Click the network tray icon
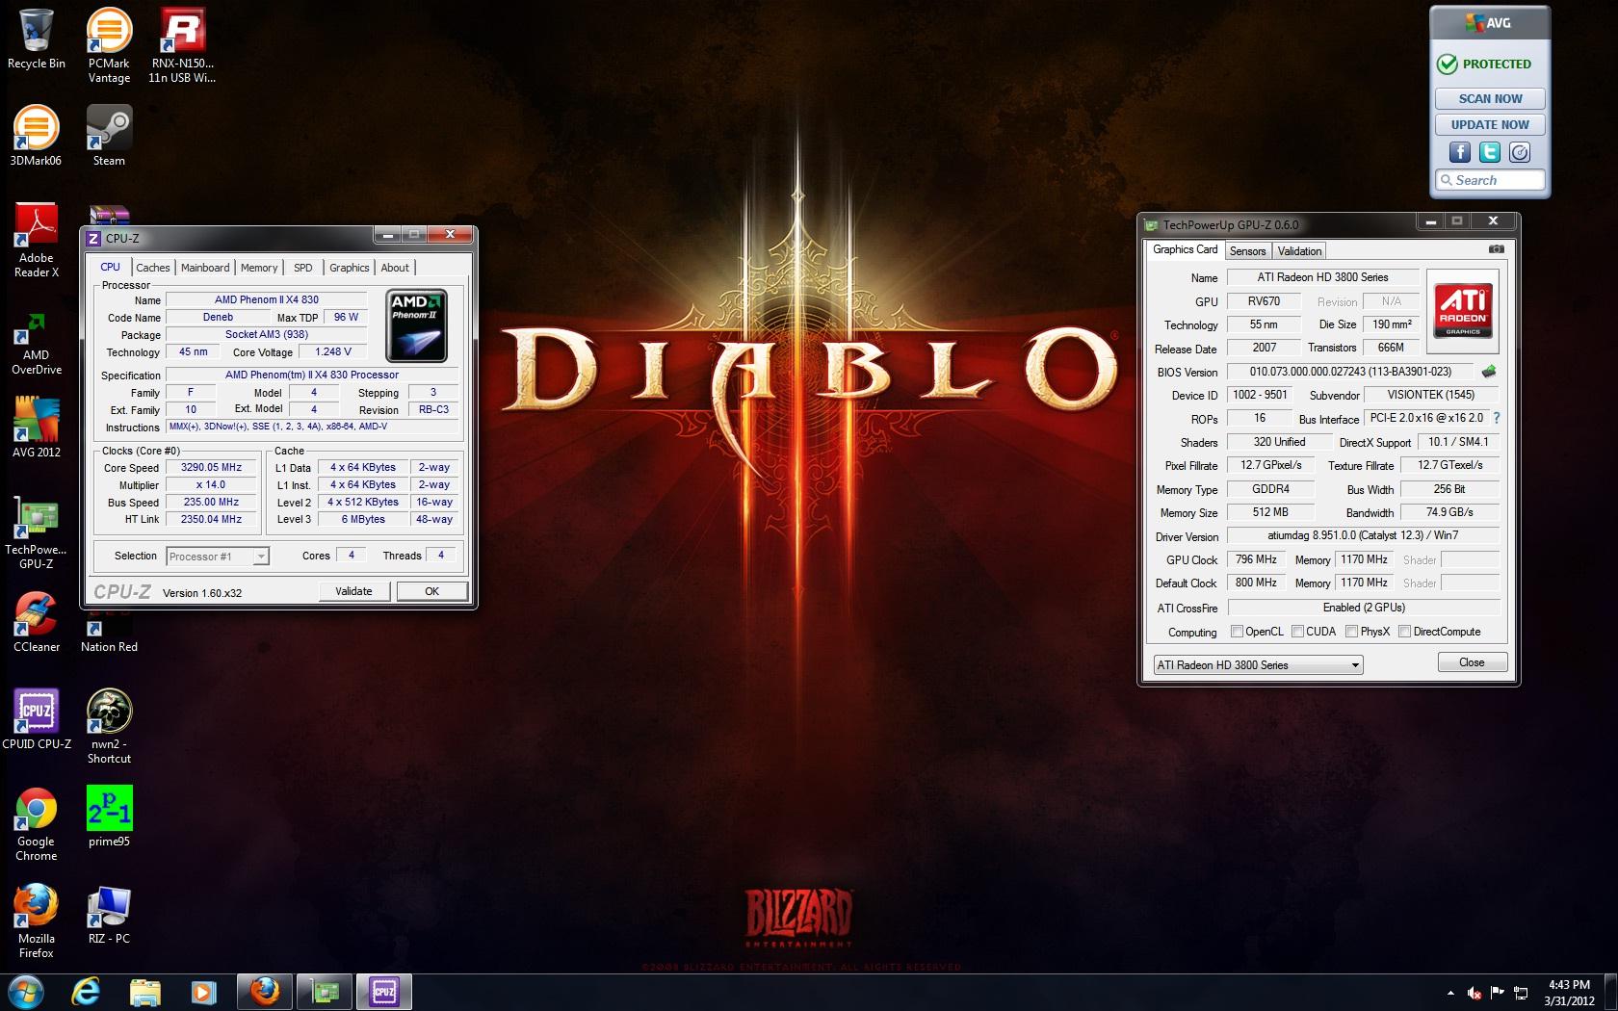The width and height of the screenshot is (1618, 1011). pyautogui.click(x=1521, y=993)
